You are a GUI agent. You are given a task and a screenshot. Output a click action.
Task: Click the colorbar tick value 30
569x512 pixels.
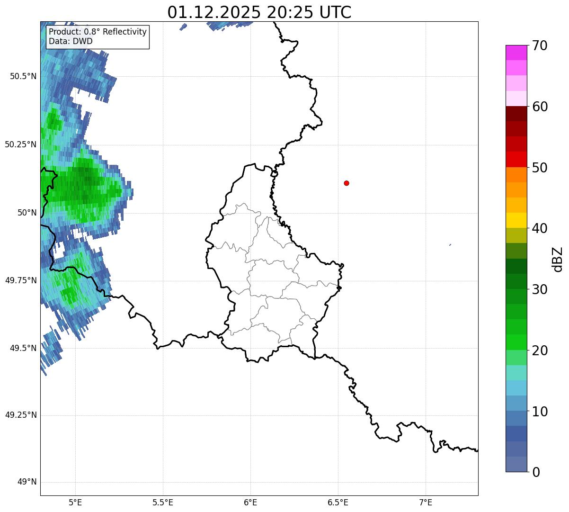(x=540, y=289)
